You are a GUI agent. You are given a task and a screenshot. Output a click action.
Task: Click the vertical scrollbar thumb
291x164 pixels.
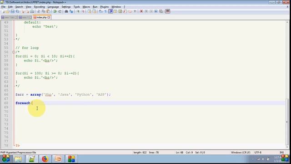click(x=287, y=122)
